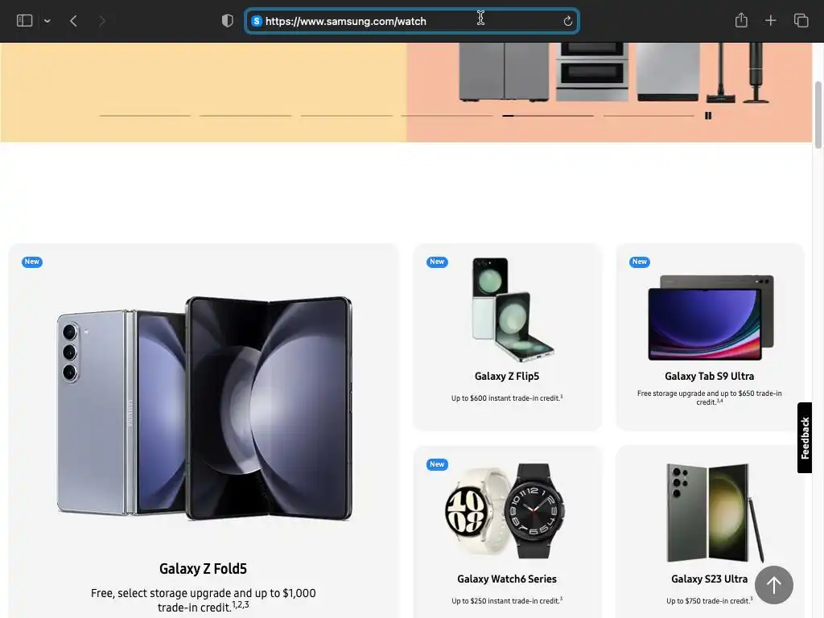Read Z Fold5 storage upgrade offer text
824x618 pixels.
[x=204, y=599]
